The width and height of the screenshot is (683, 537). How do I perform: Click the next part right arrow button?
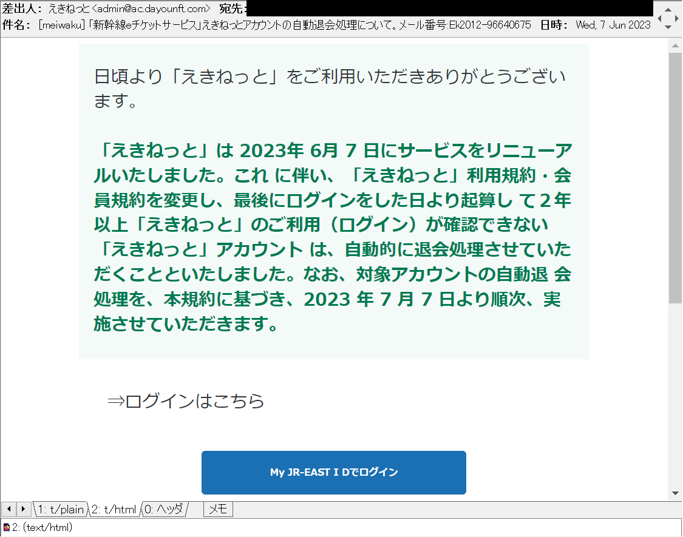coord(24,508)
